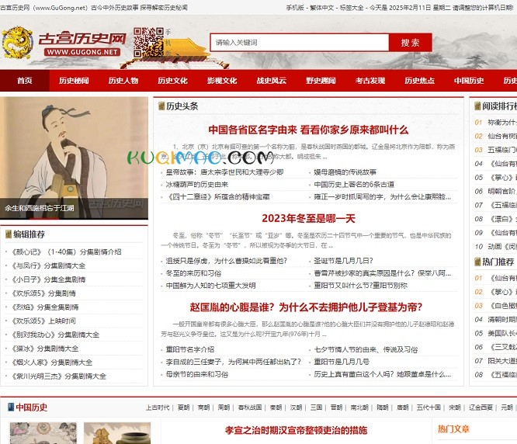517x444 pixels.
Task: Open 《猎冰》分集剧情大全
Action: 44,349
